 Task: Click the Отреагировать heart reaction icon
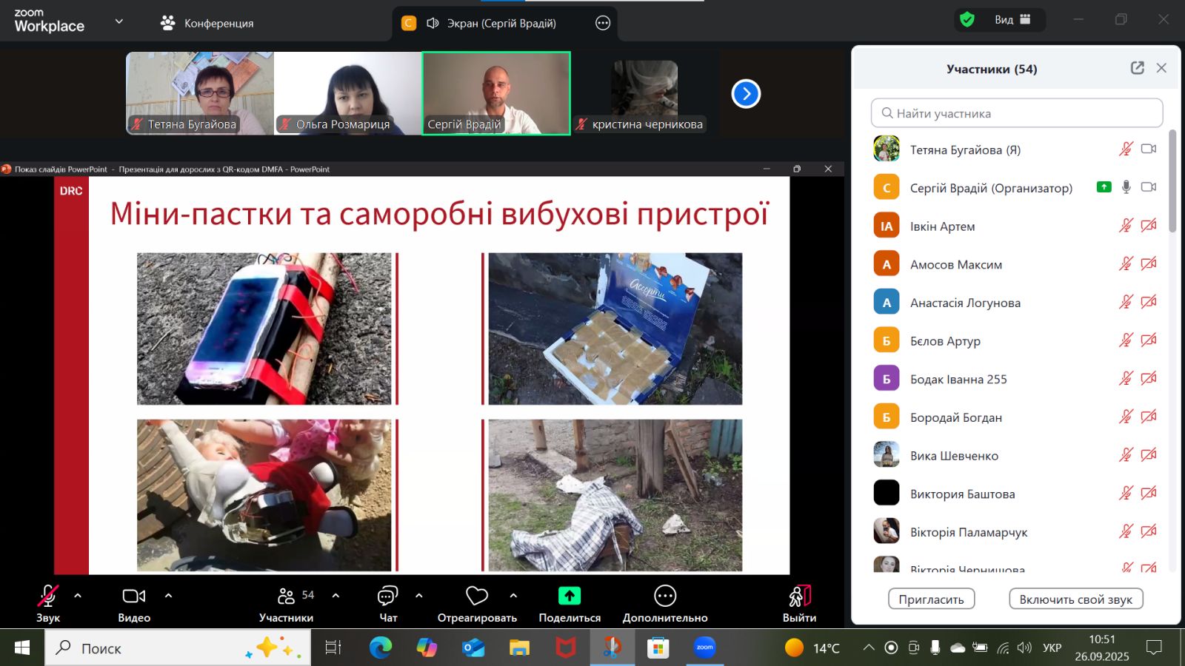point(476,596)
